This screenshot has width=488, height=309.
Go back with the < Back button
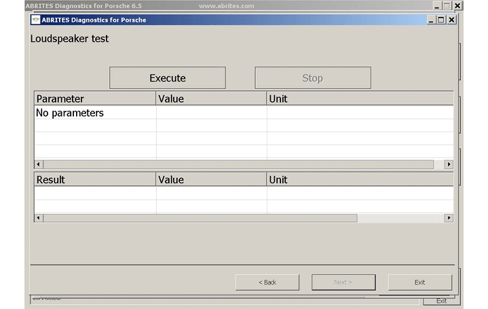(x=267, y=282)
